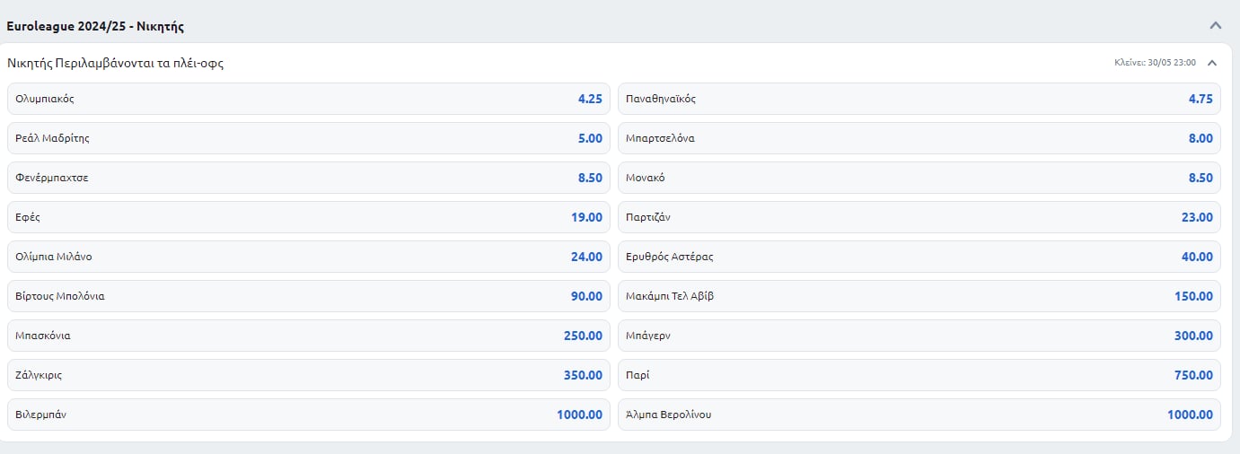Bet on Μπαρτσελόνα at 8.00
The width and height of the screenshot is (1240, 454).
(x=919, y=138)
